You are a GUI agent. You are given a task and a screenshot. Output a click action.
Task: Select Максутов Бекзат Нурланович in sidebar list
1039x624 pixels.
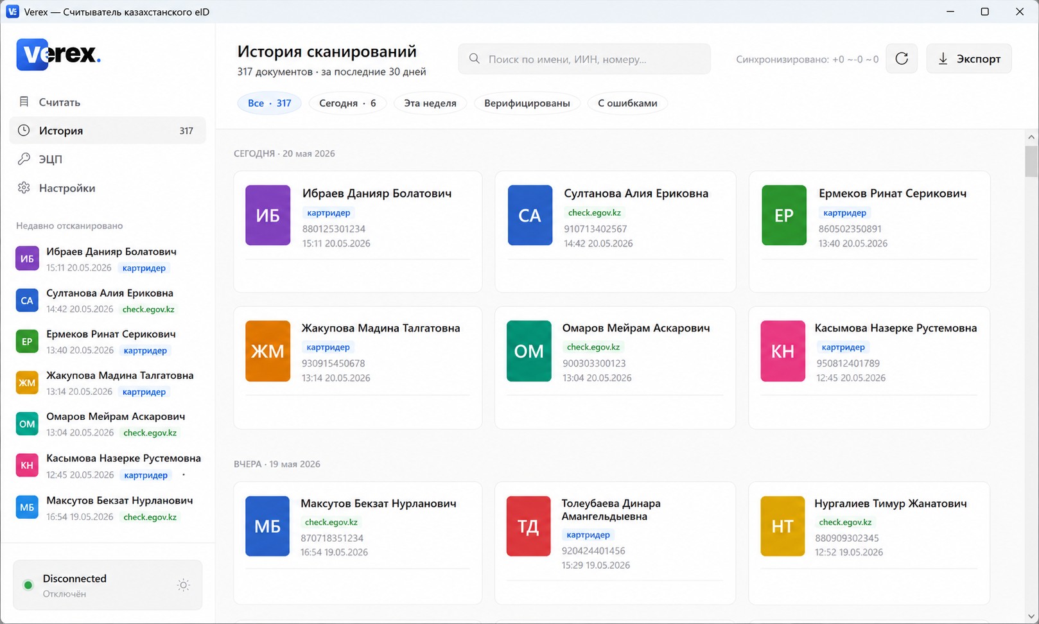coord(119,500)
